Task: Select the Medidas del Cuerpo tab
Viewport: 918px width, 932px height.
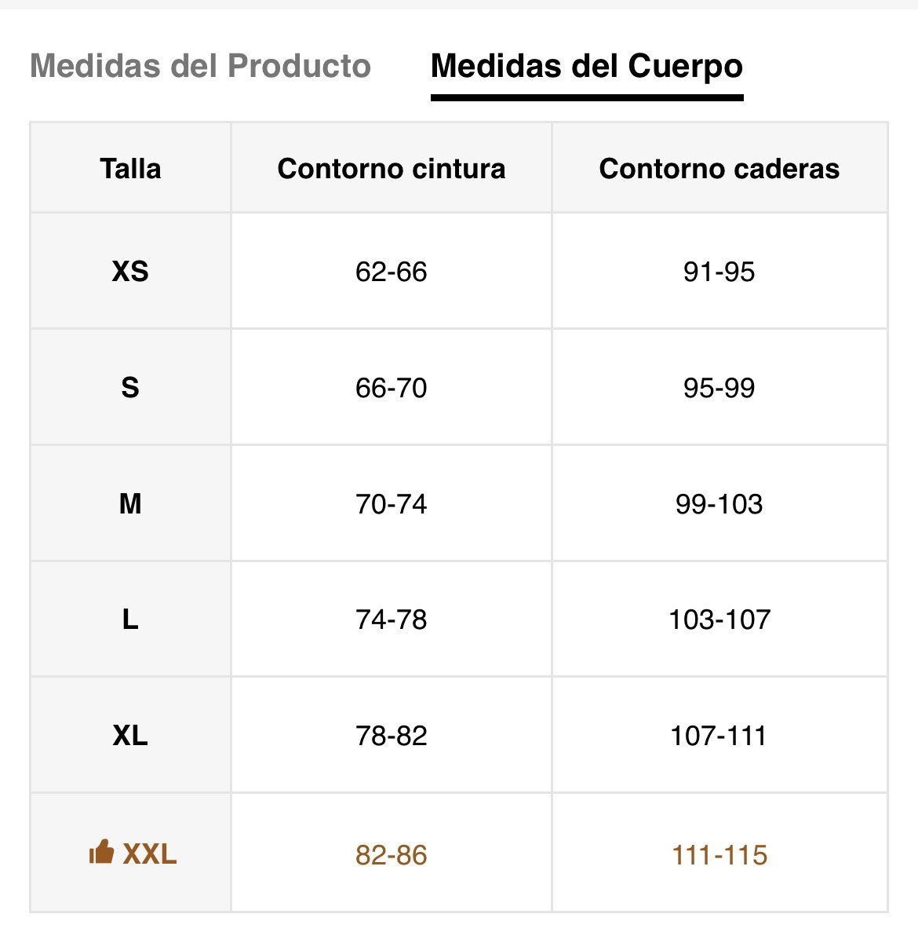Action: pyautogui.click(x=587, y=66)
